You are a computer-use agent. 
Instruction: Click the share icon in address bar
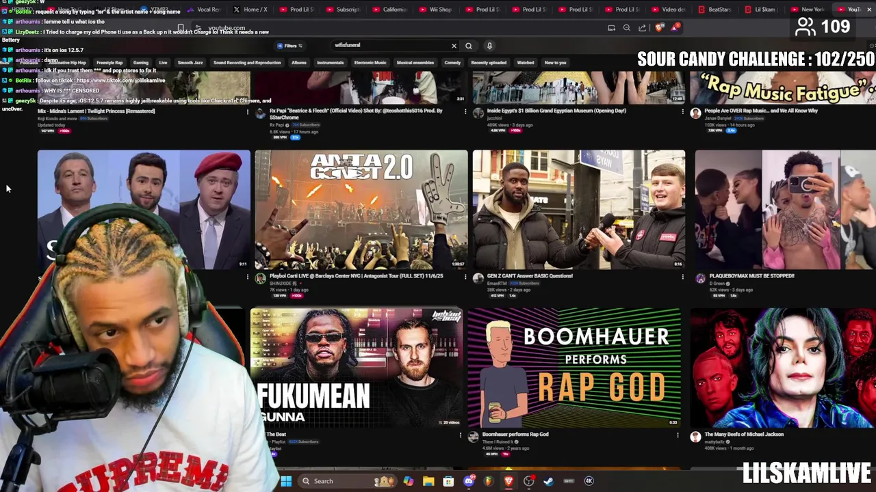pyautogui.click(x=642, y=28)
